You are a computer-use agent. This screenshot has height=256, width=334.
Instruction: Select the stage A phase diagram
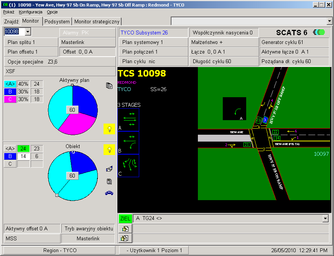[x=128, y=120]
